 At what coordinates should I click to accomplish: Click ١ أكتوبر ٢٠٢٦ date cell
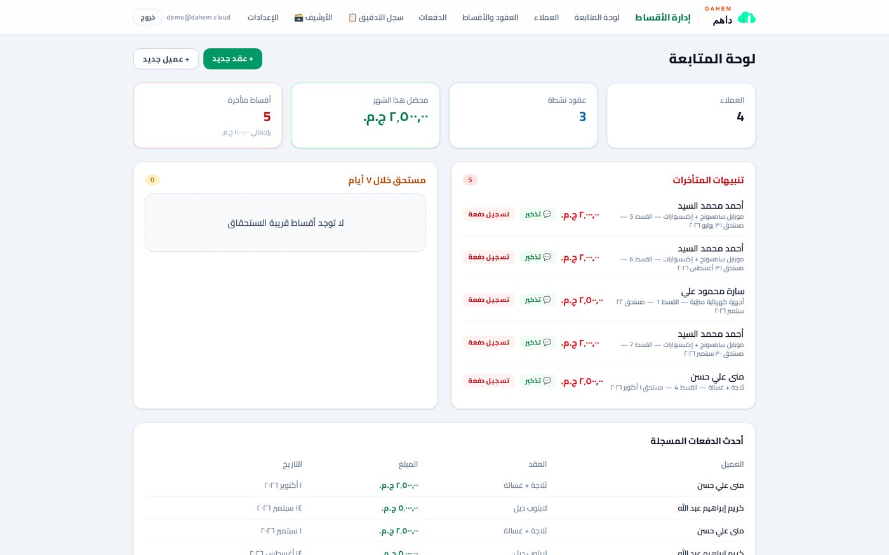click(283, 485)
